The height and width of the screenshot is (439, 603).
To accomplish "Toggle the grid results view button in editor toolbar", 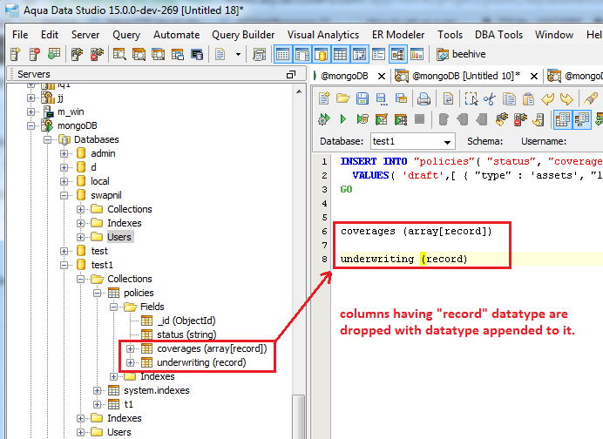I will point(563,119).
